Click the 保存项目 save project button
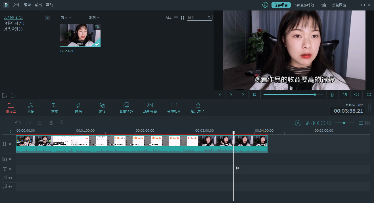Viewport: 374px width, 203px height. (x=281, y=5)
